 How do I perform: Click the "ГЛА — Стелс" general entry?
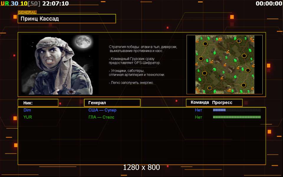(101, 117)
